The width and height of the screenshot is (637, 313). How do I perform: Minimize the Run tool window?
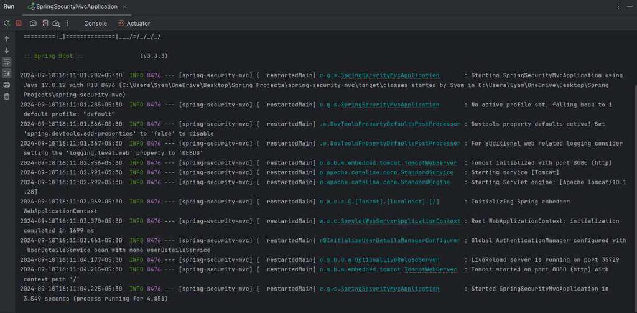pyautogui.click(x=629, y=6)
